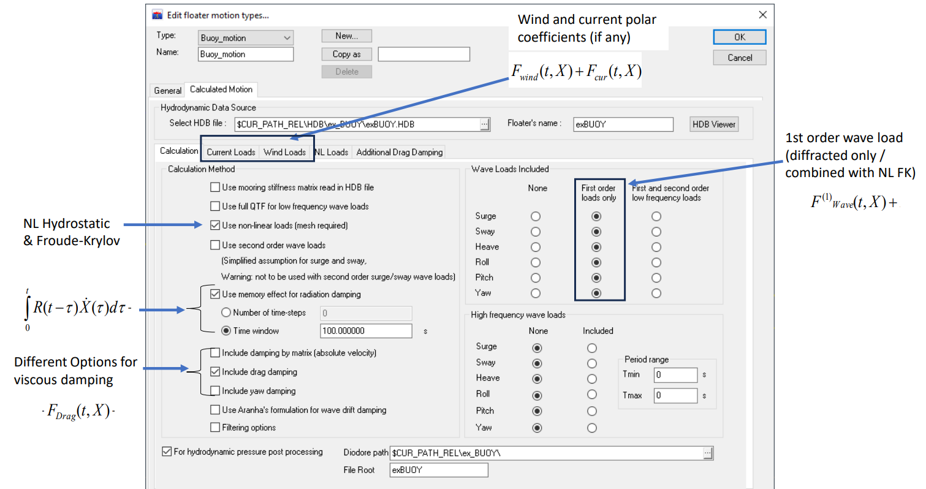Click the Time window value field

[x=366, y=331]
